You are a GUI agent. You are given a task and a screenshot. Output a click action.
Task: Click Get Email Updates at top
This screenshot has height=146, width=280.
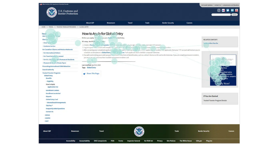coord(207,5)
